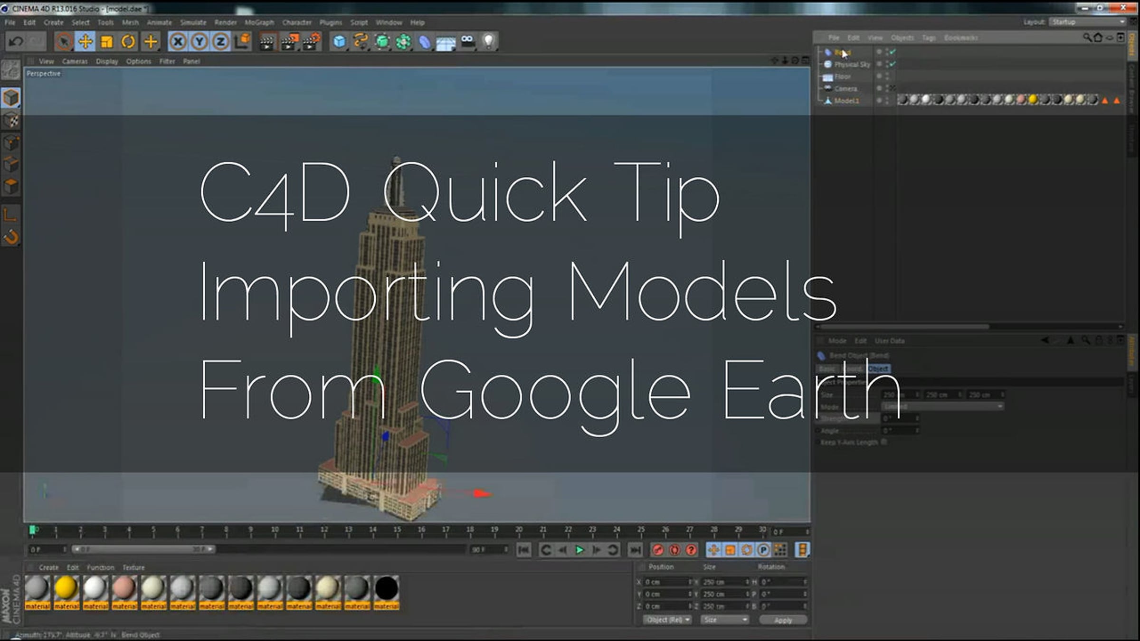Render the current view with the clapperboard icon

pos(267,42)
